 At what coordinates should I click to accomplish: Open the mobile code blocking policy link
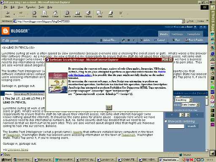[x=116, y=73]
